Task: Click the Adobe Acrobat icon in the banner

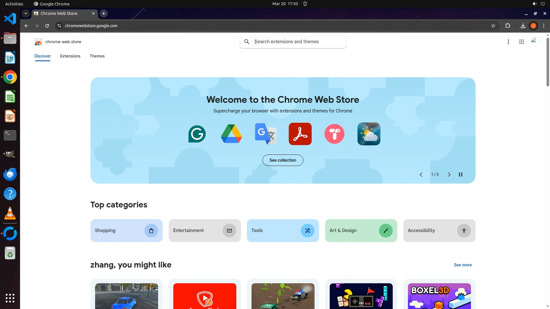Action: tap(300, 134)
